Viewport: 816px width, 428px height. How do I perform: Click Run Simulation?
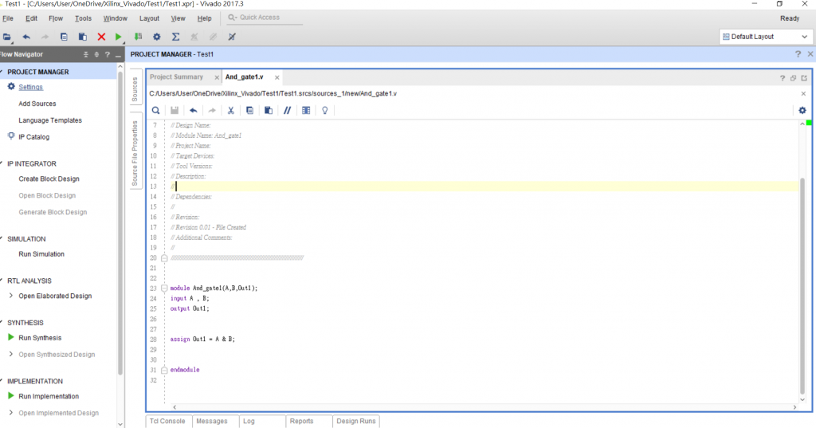click(41, 254)
